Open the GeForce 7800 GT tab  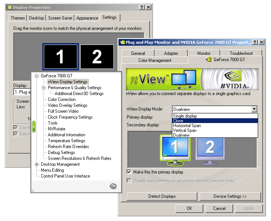(225, 60)
